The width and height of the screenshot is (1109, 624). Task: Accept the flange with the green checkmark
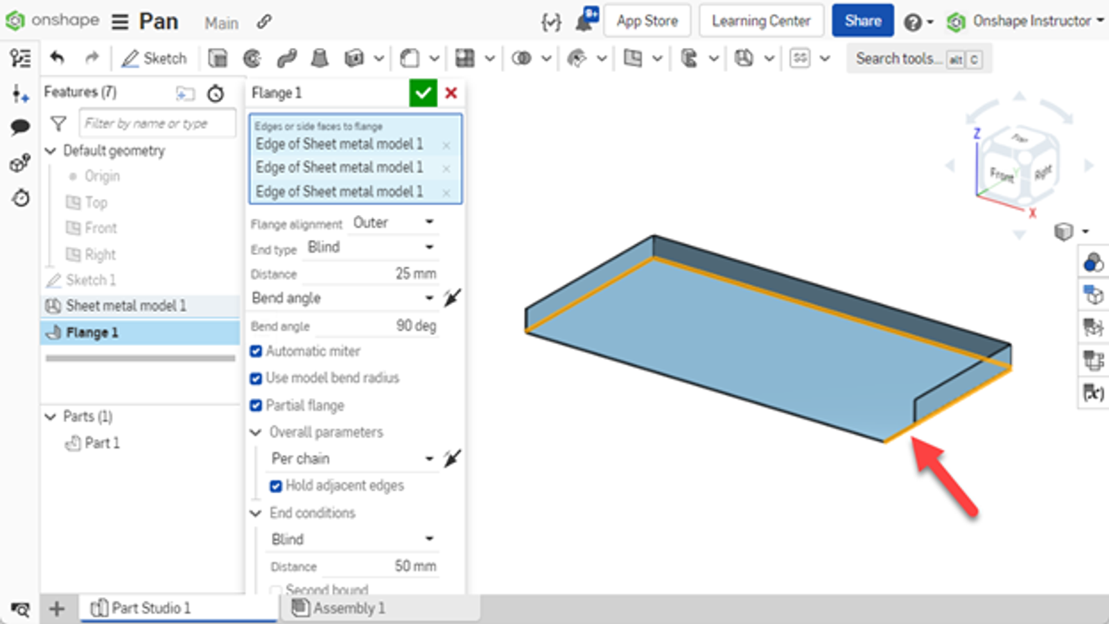tap(423, 92)
